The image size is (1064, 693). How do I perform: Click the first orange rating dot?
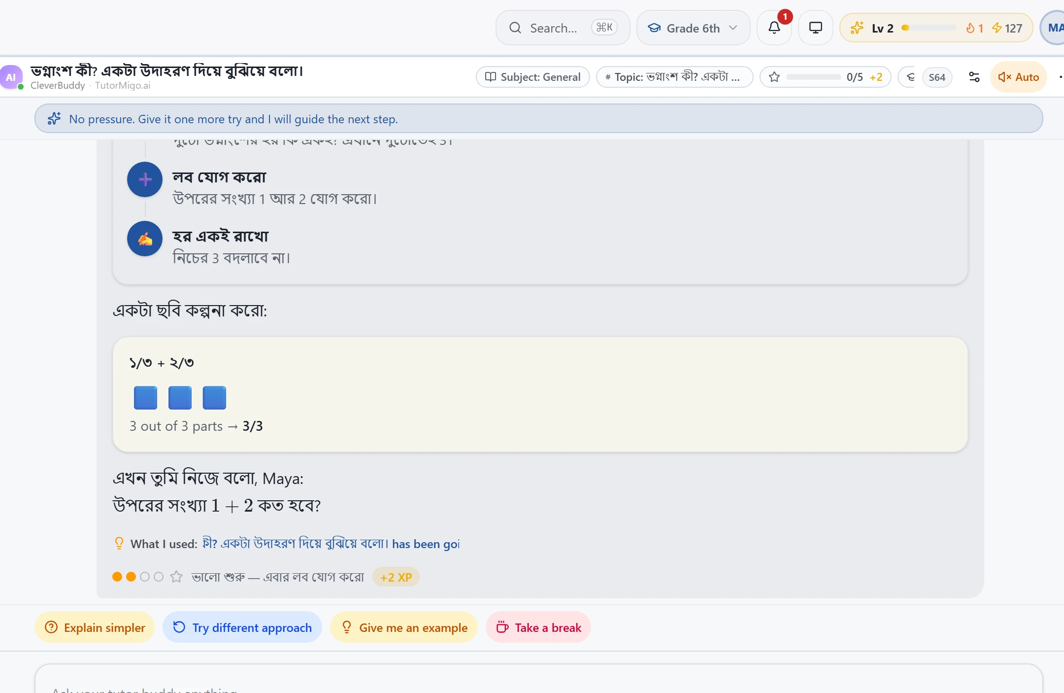coord(117,577)
